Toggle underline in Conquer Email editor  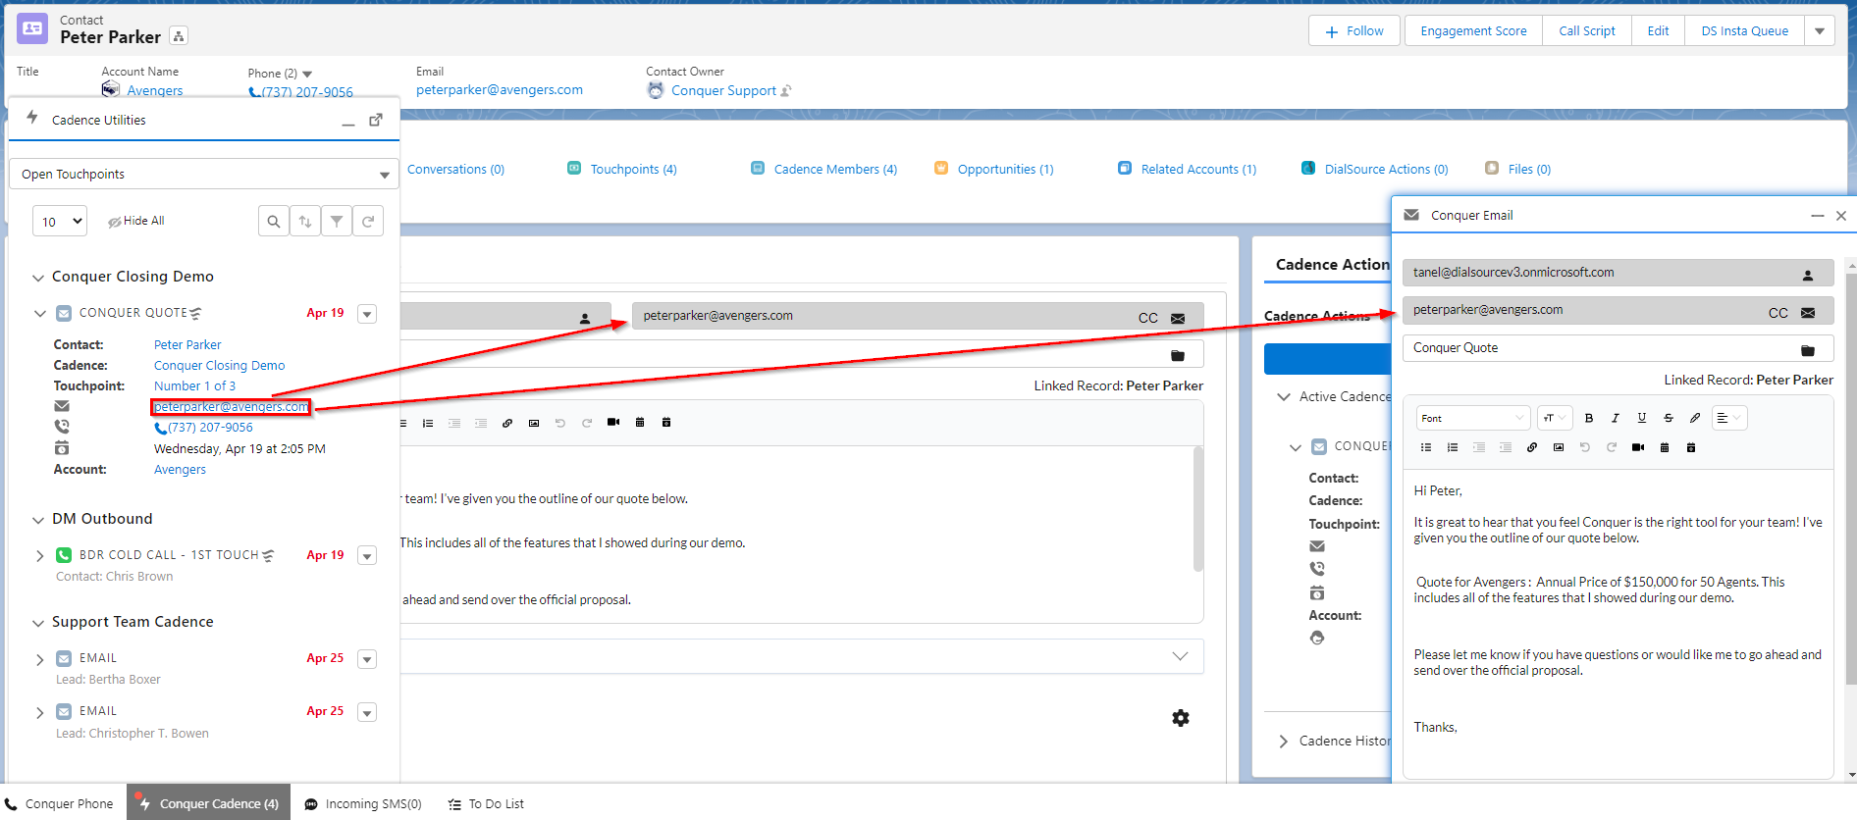pos(1642,418)
